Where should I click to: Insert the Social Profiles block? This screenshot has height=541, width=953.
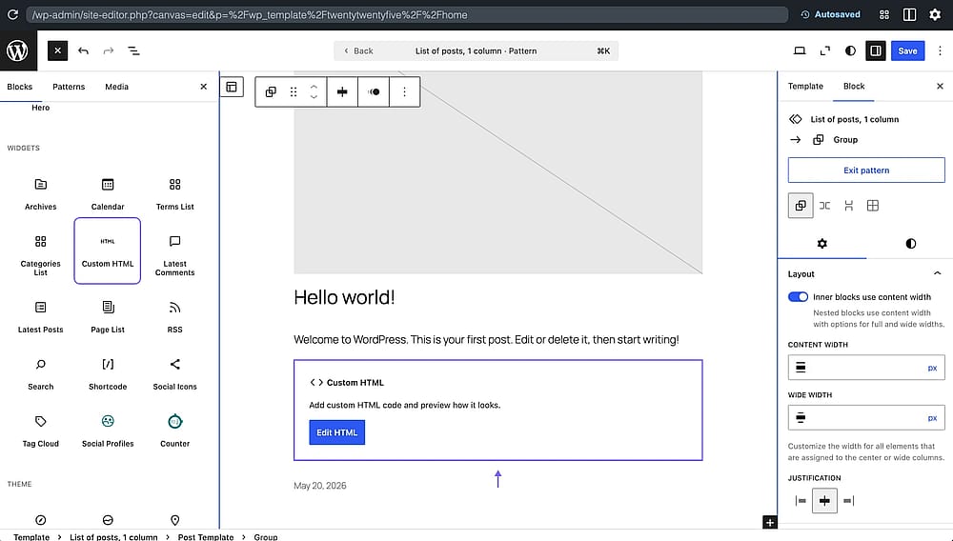(x=108, y=431)
